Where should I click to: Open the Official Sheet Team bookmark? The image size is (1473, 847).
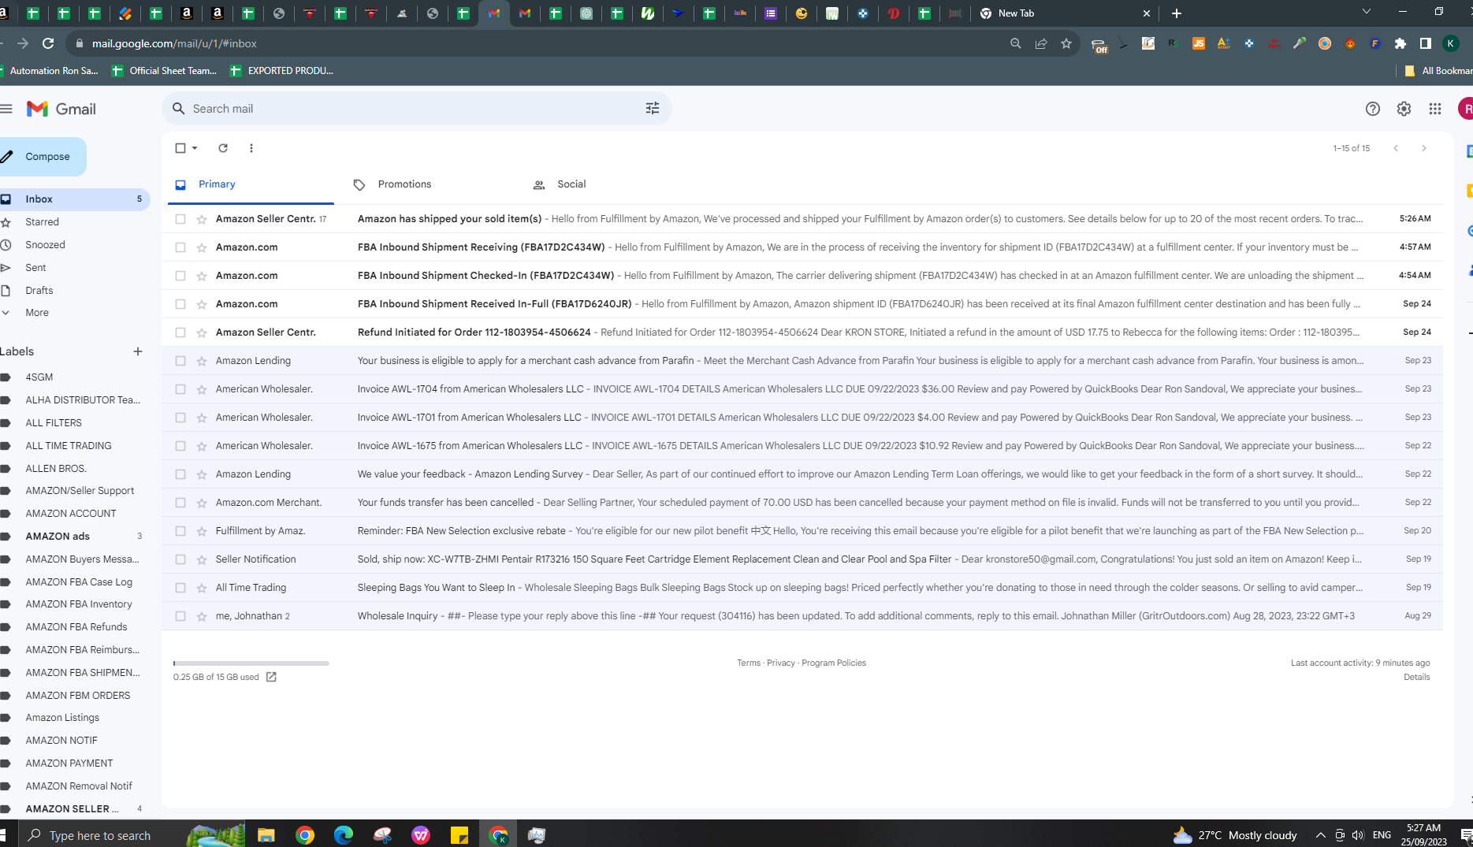pyautogui.click(x=165, y=71)
